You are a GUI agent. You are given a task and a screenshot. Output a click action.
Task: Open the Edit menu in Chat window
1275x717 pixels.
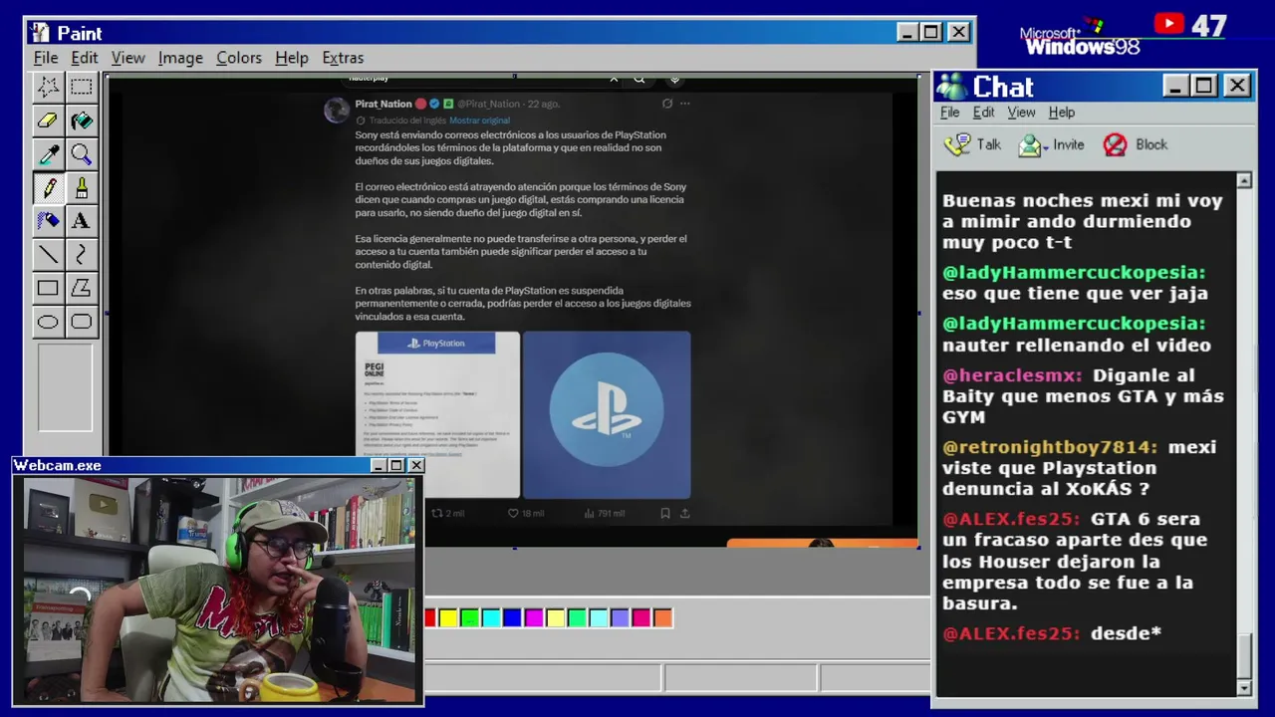[984, 113]
